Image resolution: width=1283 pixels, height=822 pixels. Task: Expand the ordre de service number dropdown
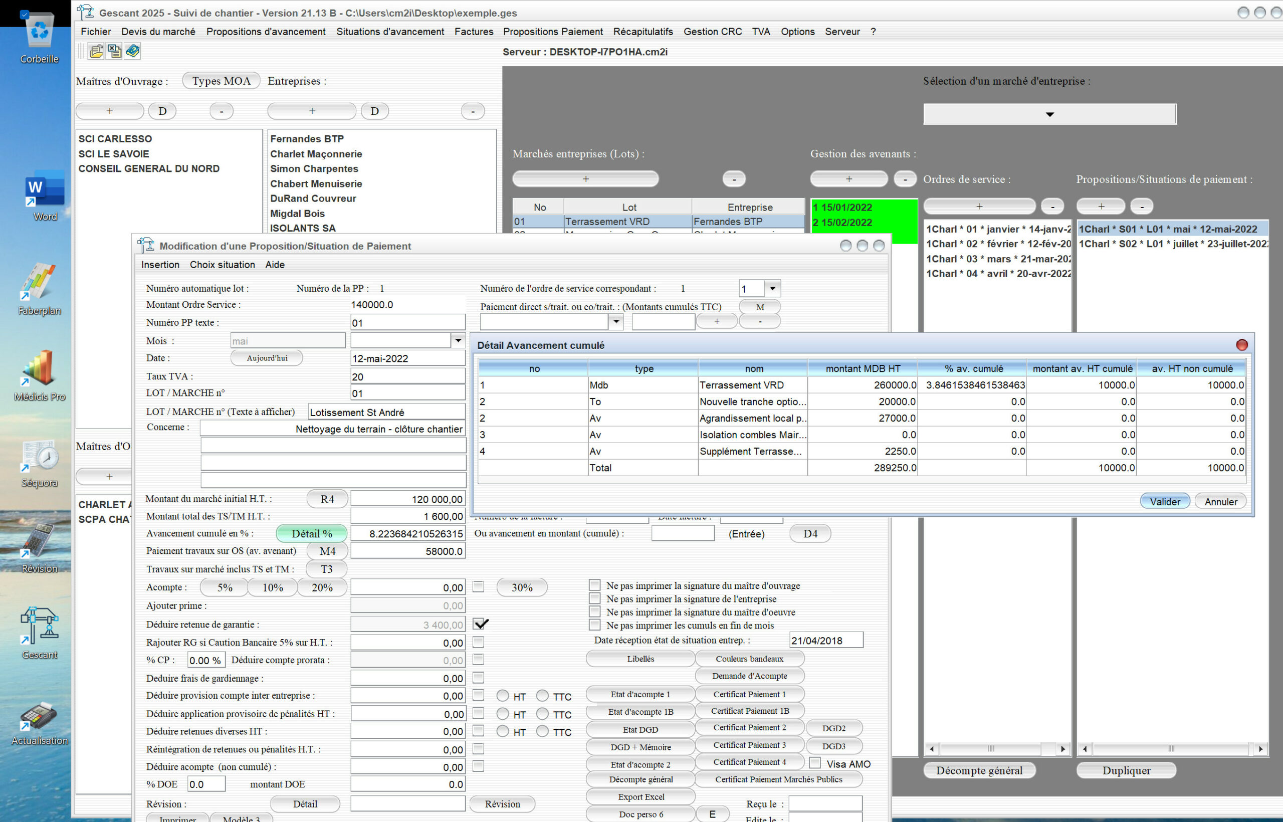(x=772, y=289)
